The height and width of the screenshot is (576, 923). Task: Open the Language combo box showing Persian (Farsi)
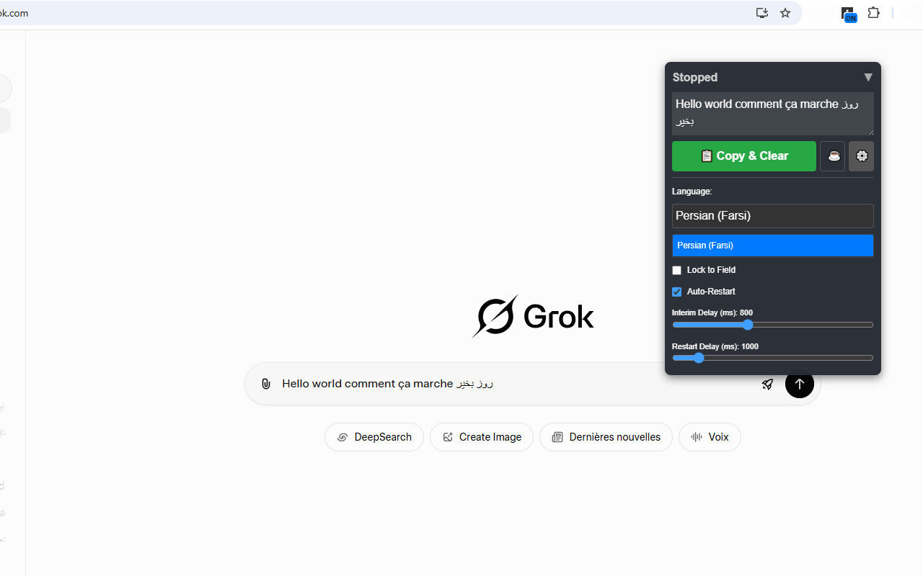[x=773, y=216]
